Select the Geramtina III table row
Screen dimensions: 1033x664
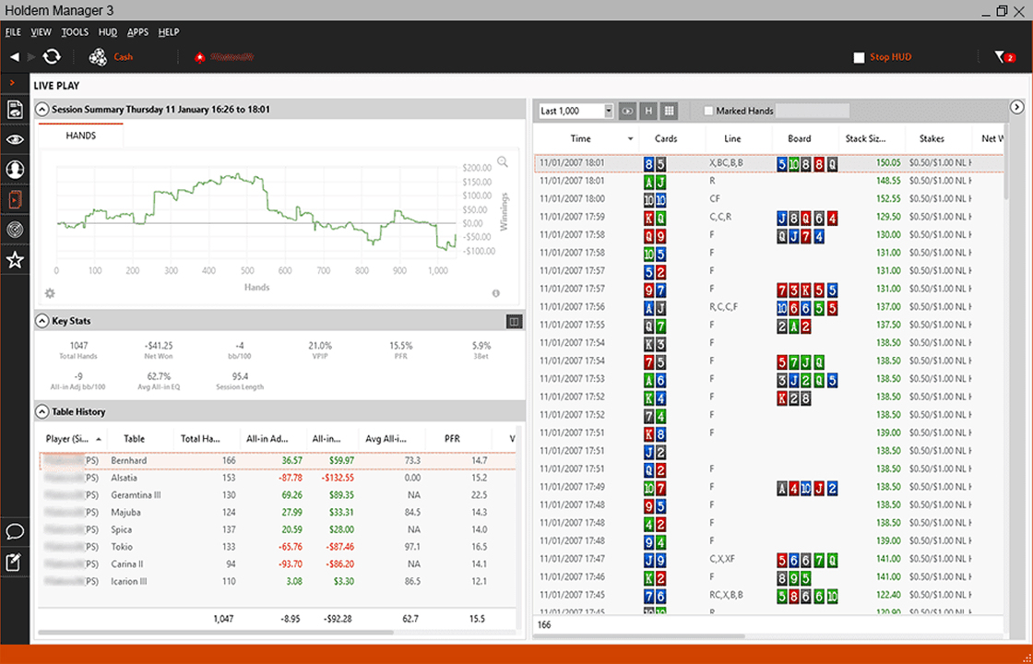pos(277,494)
